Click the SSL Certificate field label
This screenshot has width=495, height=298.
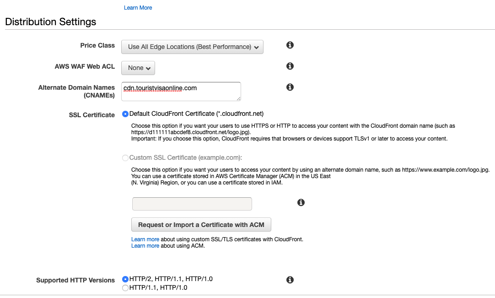click(x=91, y=115)
